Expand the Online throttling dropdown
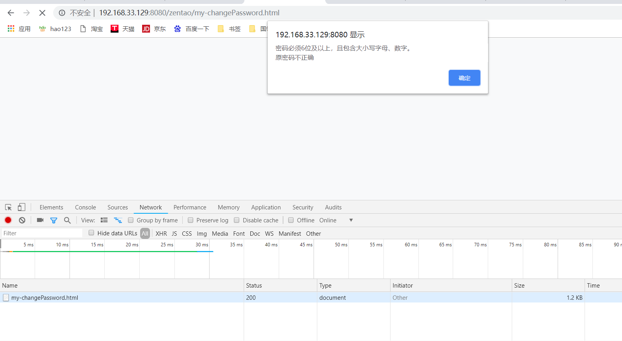Image resolution: width=622 pixels, height=341 pixels. (x=350, y=220)
